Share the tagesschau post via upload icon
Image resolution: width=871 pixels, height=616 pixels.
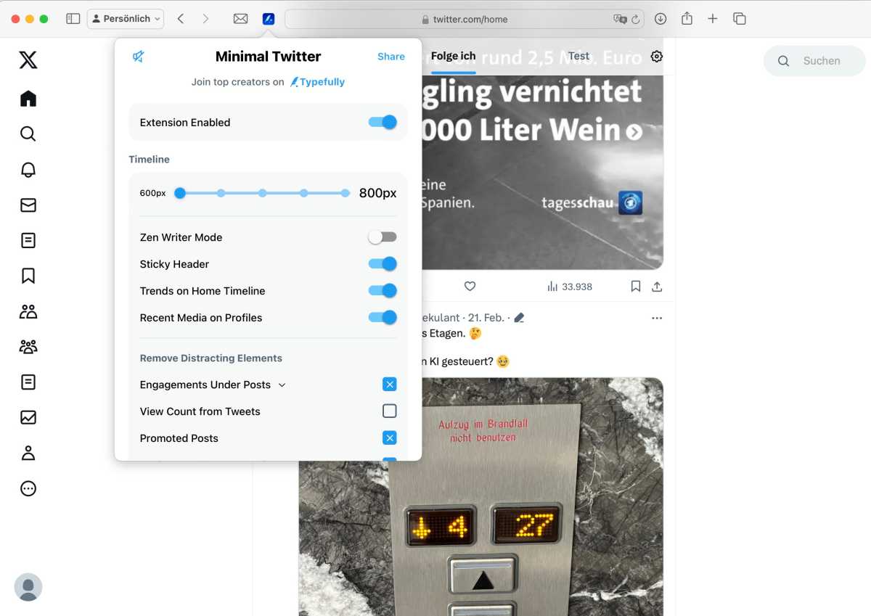coord(657,287)
